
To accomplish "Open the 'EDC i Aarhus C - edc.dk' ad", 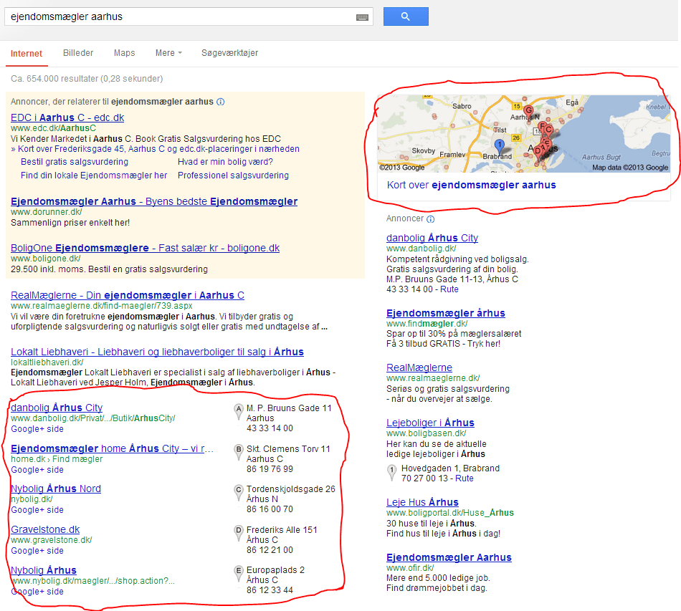I will 67,117.
